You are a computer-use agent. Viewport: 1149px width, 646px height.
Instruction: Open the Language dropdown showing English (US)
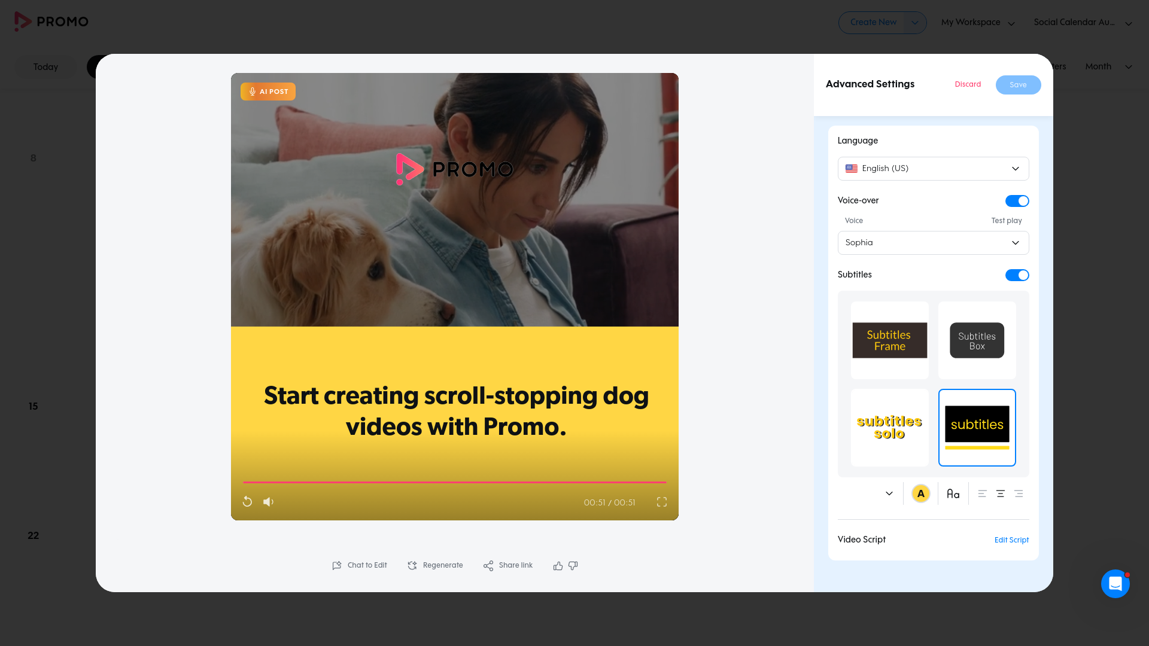pyautogui.click(x=933, y=169)
